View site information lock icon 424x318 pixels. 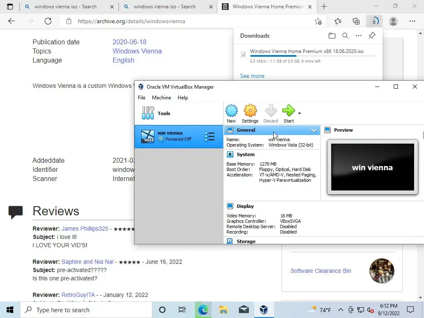click(x=69, y=21)
